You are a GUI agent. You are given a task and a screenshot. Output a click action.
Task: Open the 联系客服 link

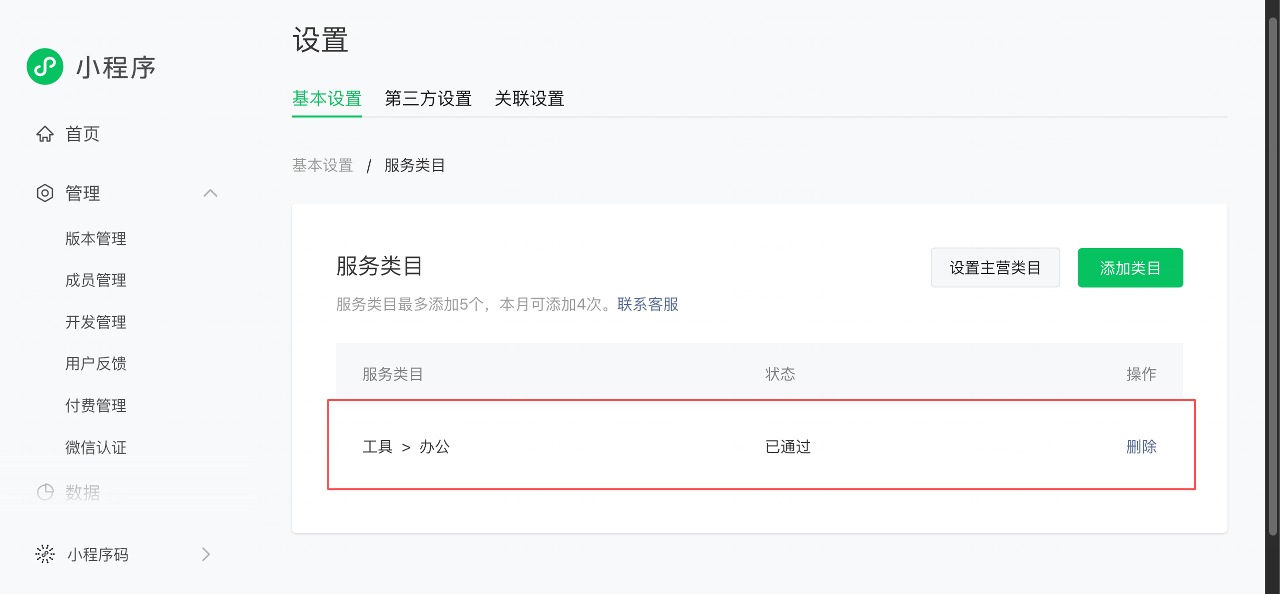(x=648, y=304)
